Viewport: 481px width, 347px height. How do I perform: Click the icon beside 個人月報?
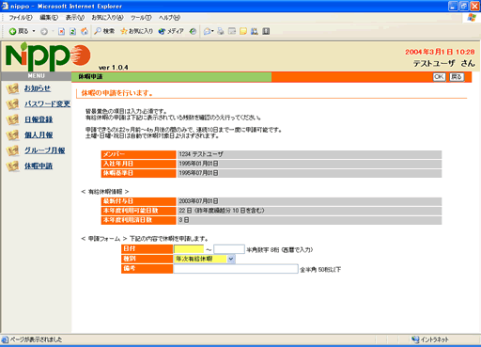click(13, 135)
